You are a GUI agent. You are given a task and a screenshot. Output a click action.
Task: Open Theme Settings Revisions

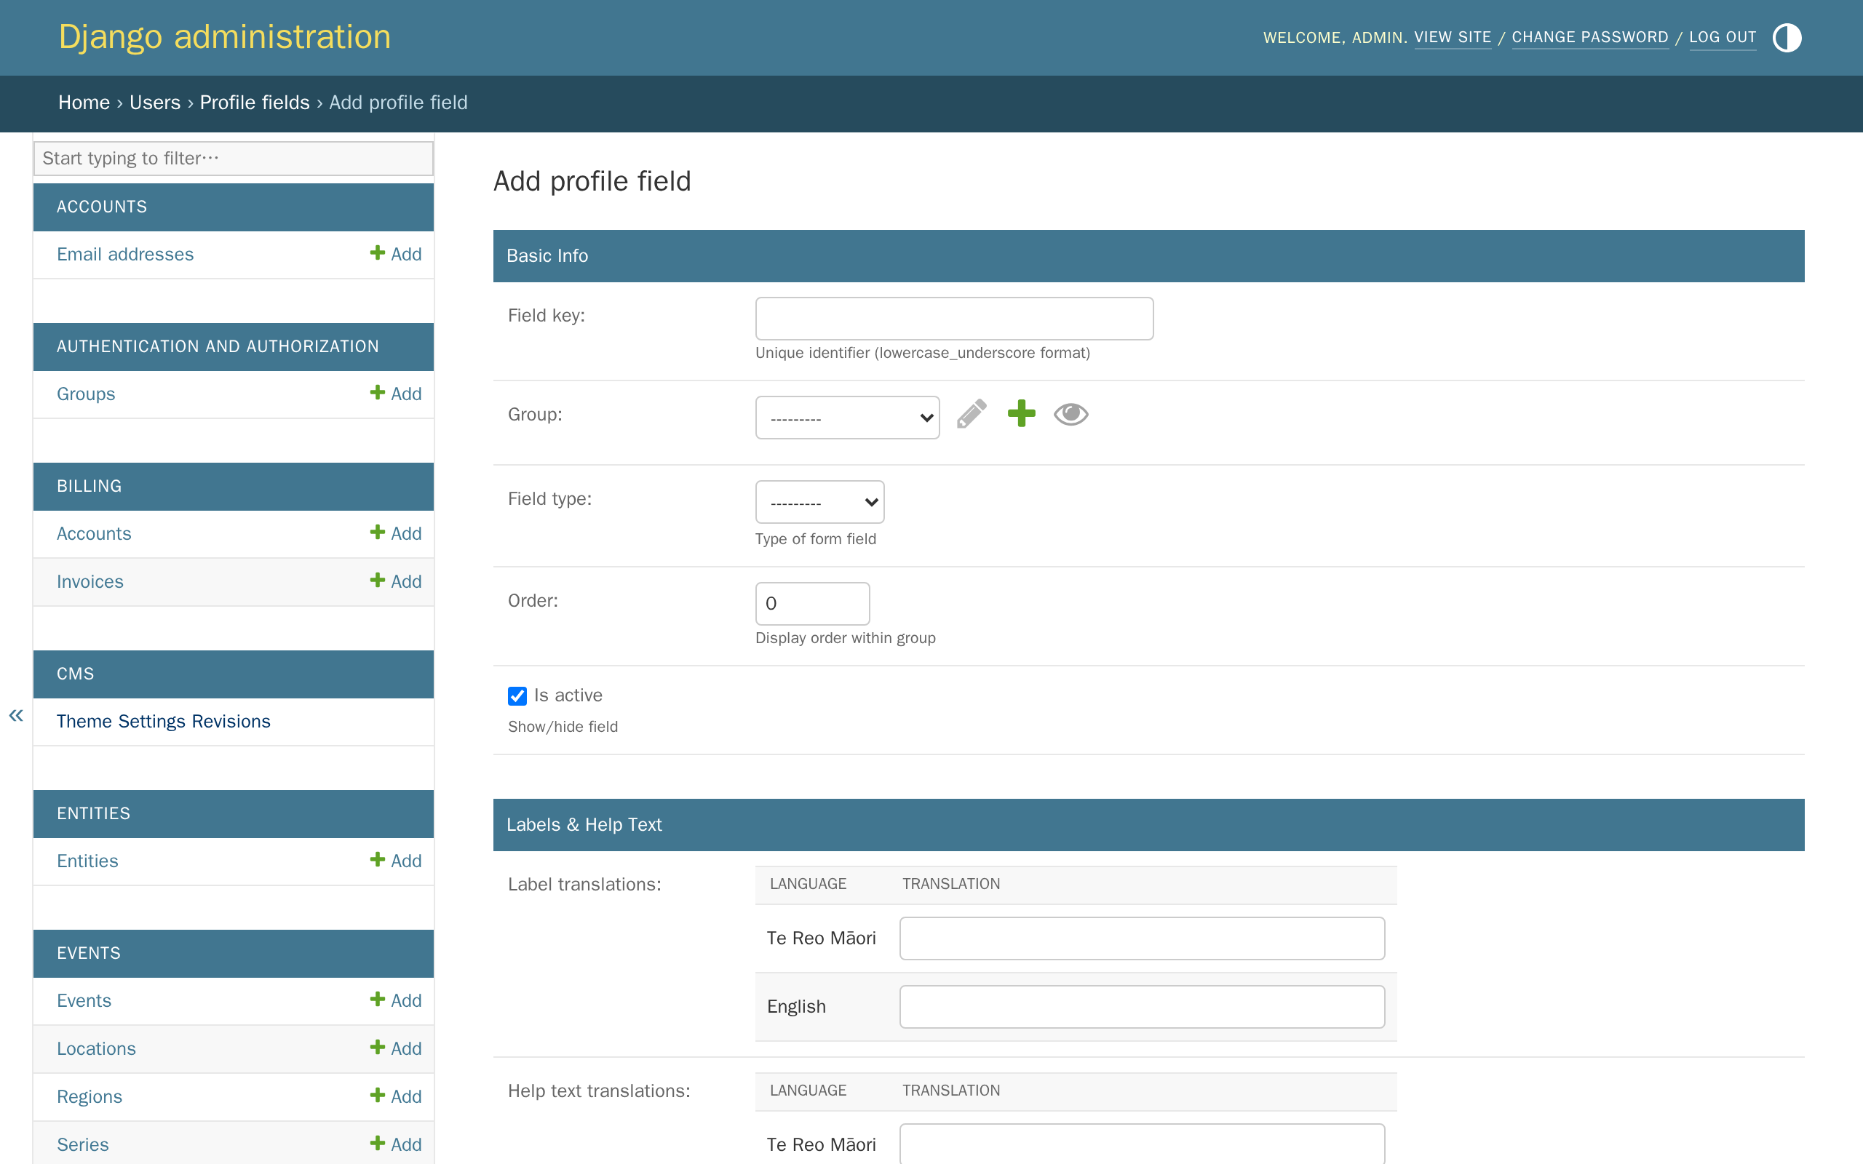point(164,722)
